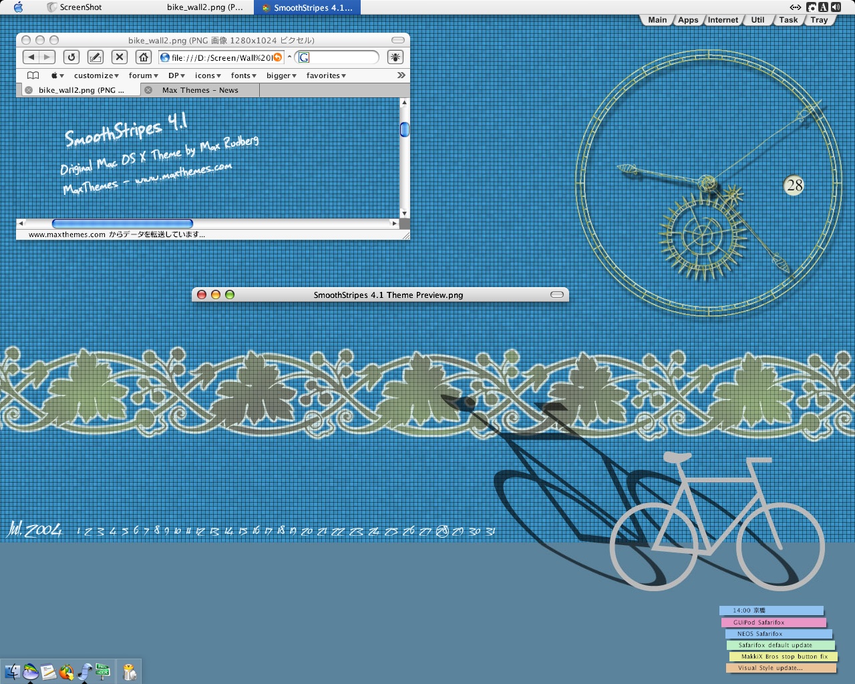Open the 'GUIPod Safarifox' pink note
This screenshot has width=855, height=684.
(774, 623)
